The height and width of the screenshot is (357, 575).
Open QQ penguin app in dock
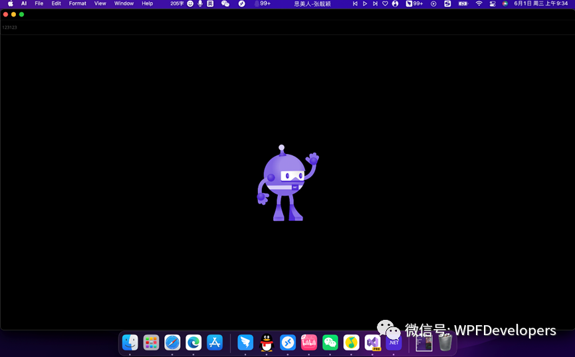[x=267, y=342]
